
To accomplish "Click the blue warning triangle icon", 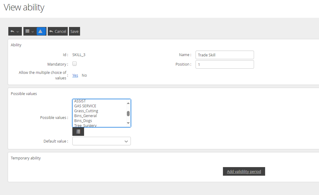I will pos(41,31).
